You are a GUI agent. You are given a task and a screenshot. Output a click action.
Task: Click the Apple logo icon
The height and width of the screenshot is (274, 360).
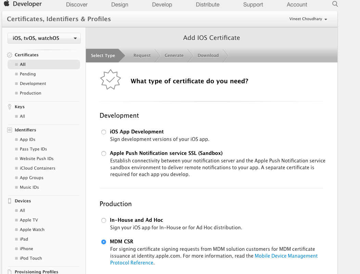point(7,3)
